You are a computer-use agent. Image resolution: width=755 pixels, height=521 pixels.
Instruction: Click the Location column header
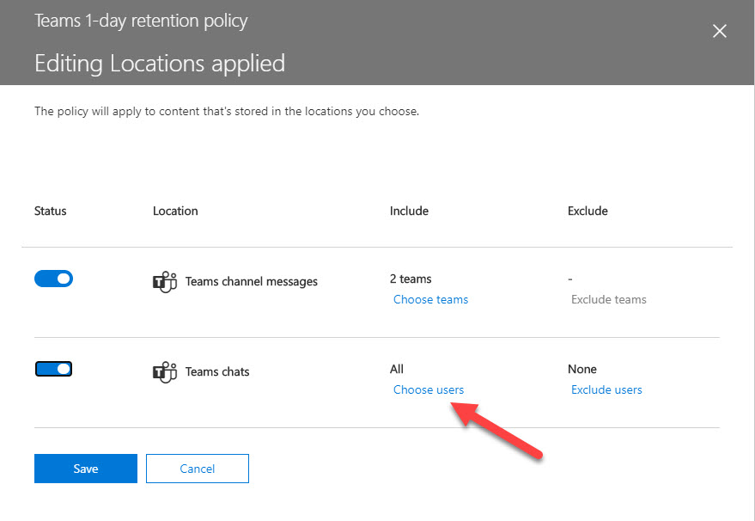click(175, 211)
